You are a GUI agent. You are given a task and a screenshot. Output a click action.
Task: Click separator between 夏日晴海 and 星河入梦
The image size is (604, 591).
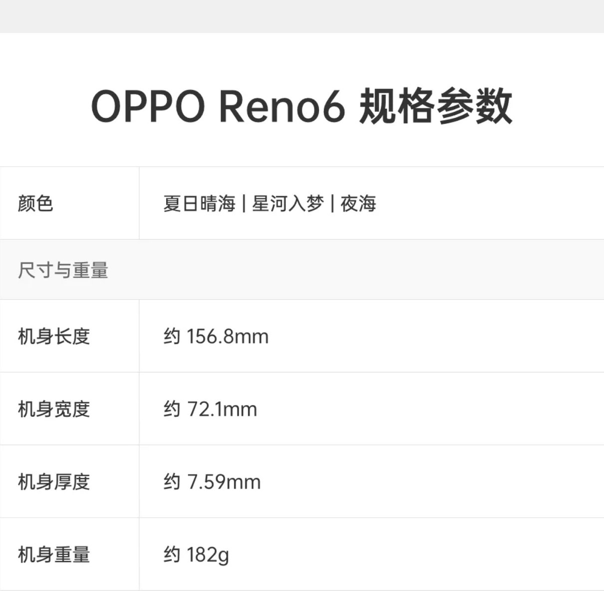click(244, 204)
